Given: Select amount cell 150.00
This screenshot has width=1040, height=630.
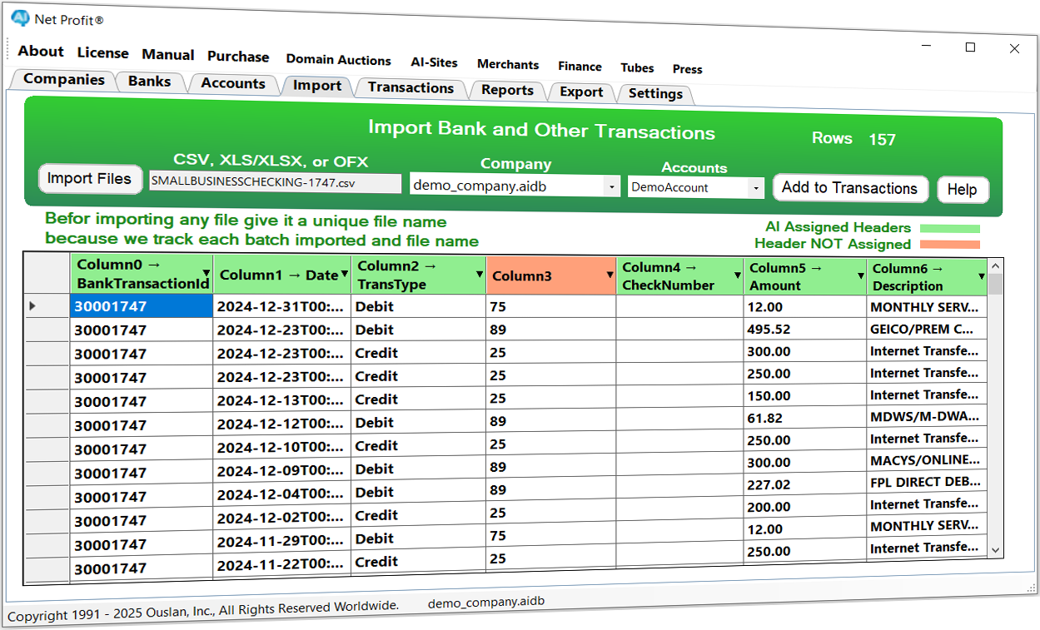Looking at the screenshot, I should 805,396.
